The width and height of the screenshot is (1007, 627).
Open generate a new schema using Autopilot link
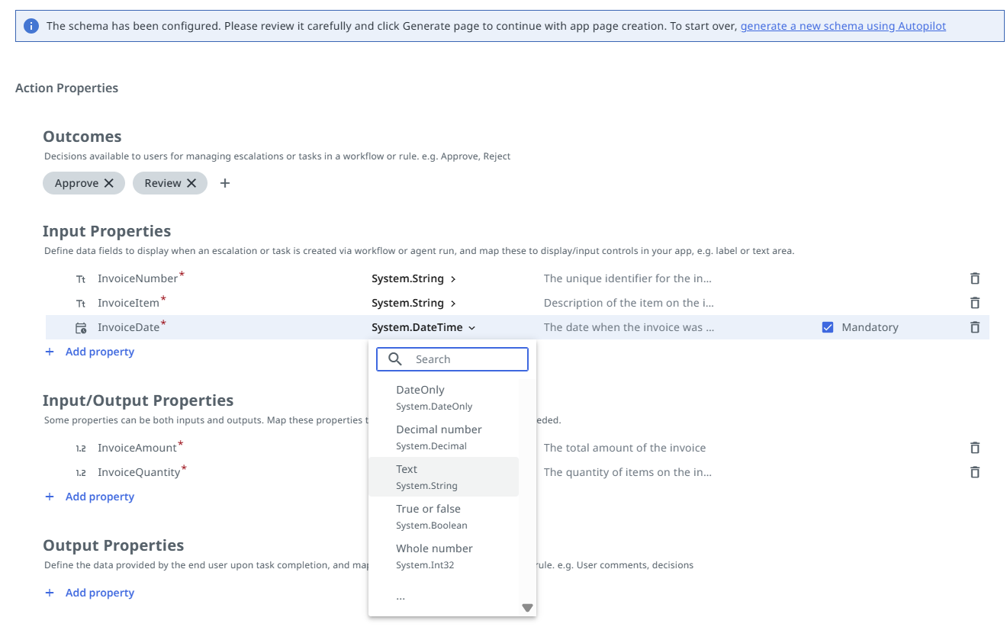coord(843,26)
